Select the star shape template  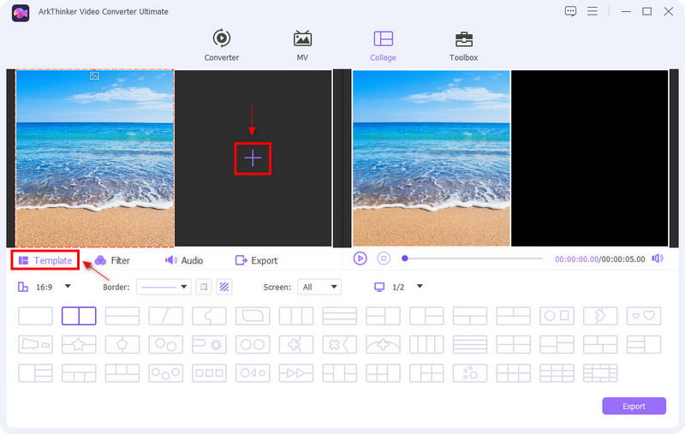[x=79, y=344]
